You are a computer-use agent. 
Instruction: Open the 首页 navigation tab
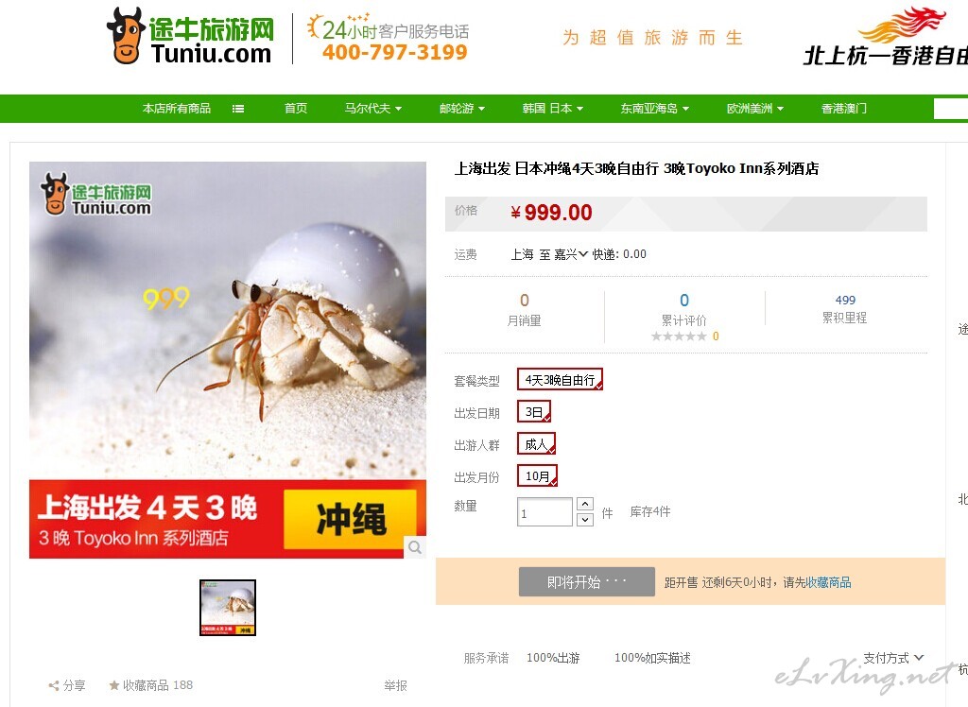[296, 109]
